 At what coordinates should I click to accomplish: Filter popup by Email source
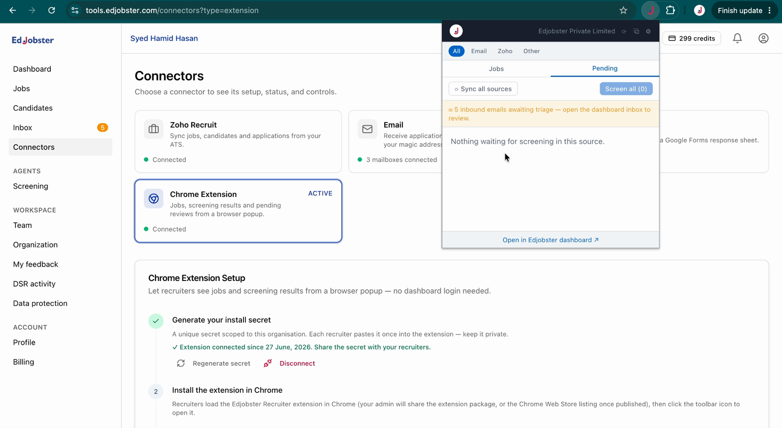tap(479, 51)
